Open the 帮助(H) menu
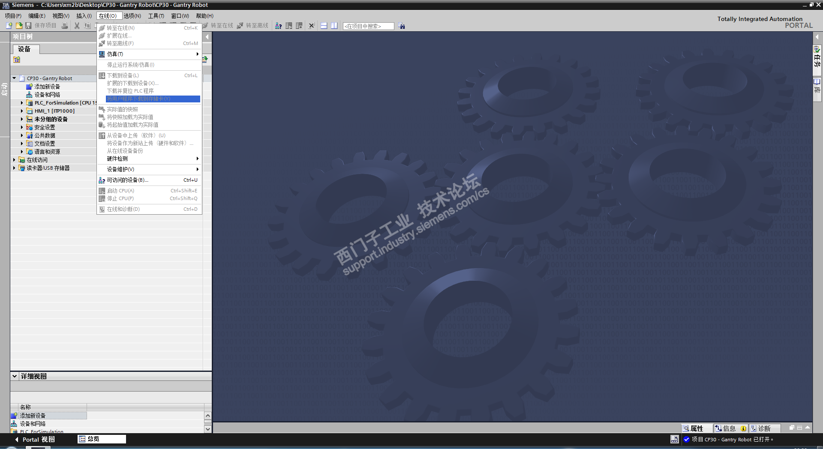Image resolution: width=823 pixels, height=449 pixels. [205, 16]
